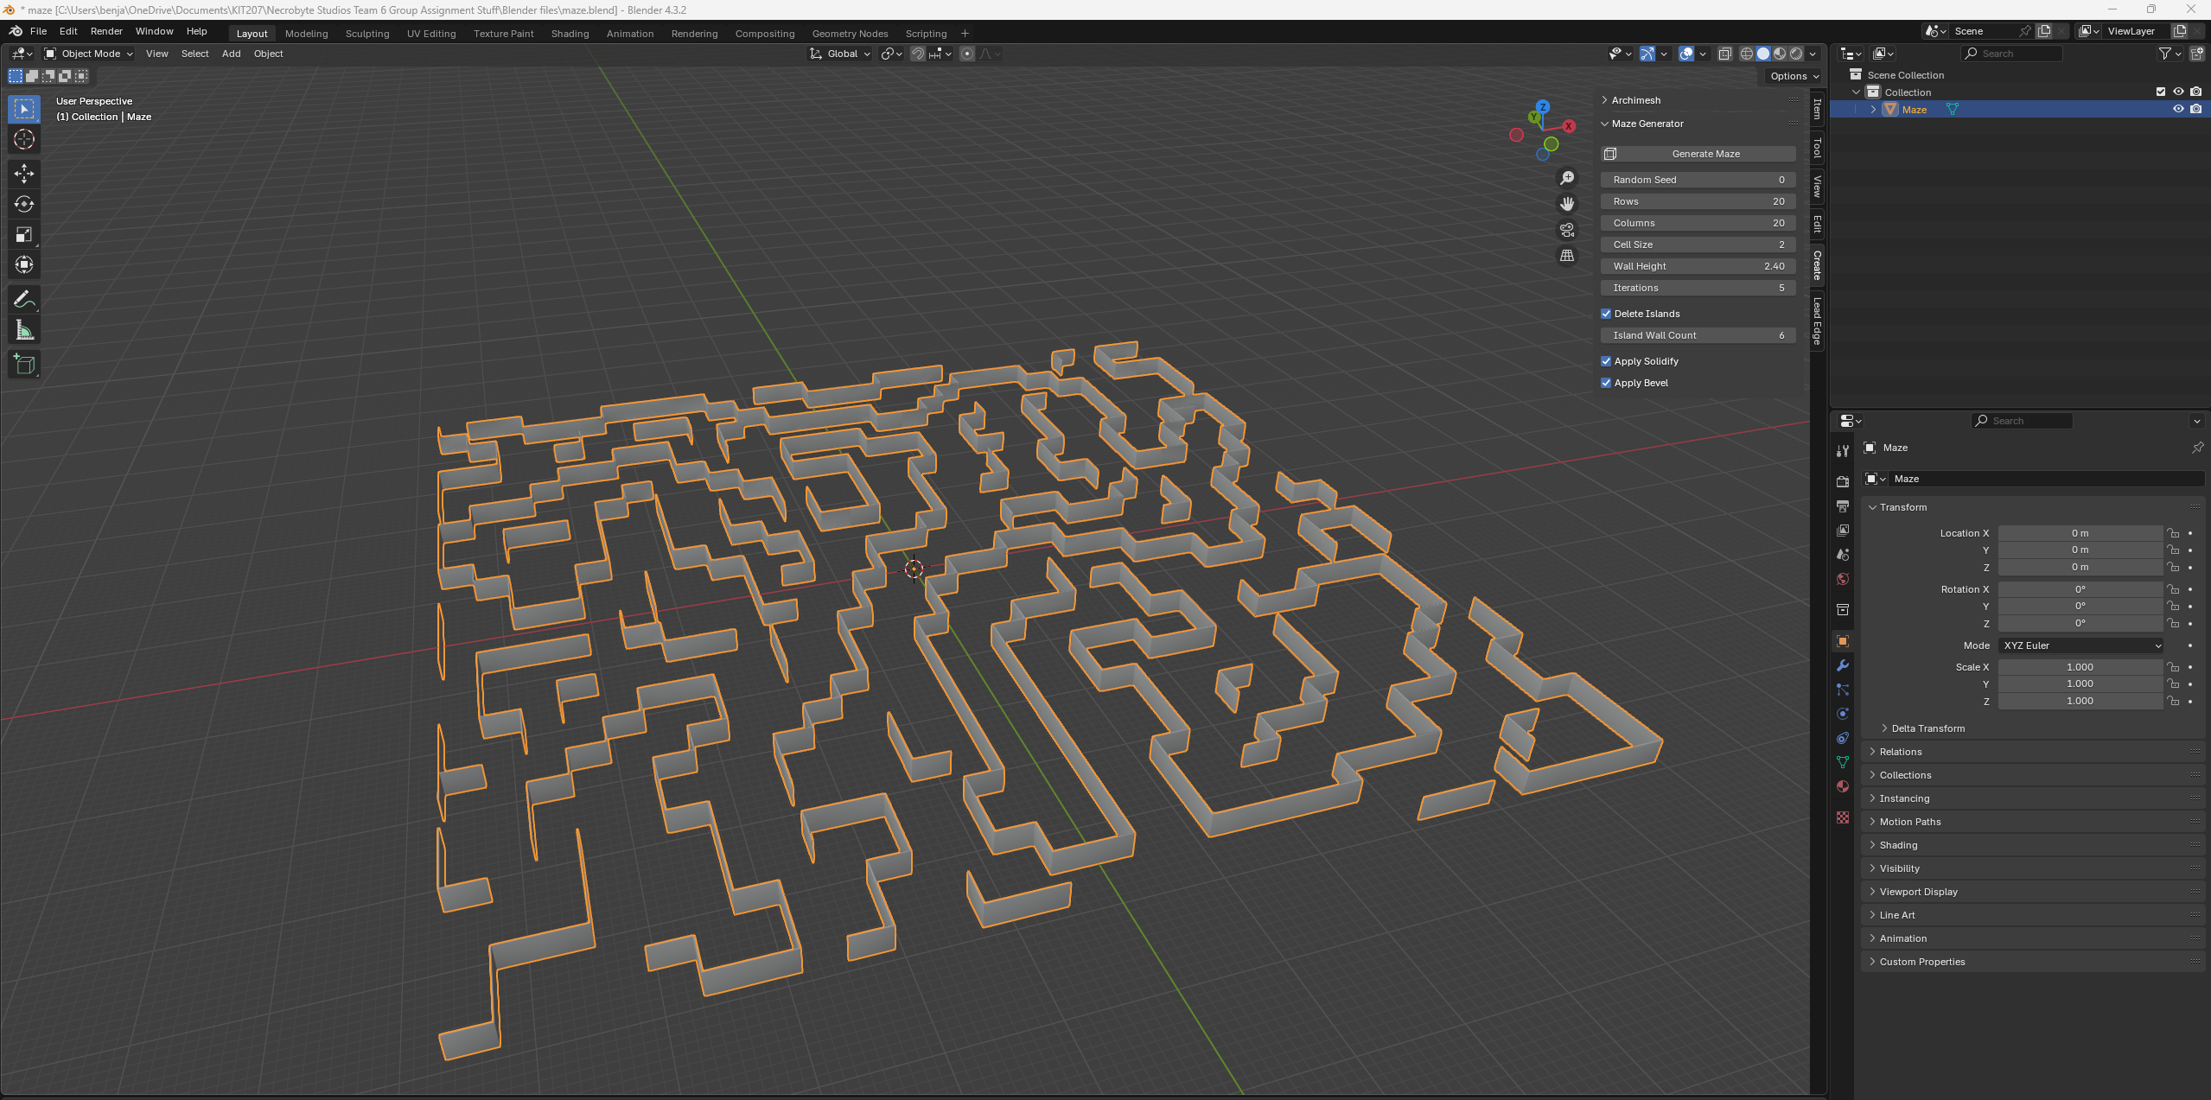Hide Collection in viewport with eye icon
Screen dimensions: 2211x1100
point(2178,92)
